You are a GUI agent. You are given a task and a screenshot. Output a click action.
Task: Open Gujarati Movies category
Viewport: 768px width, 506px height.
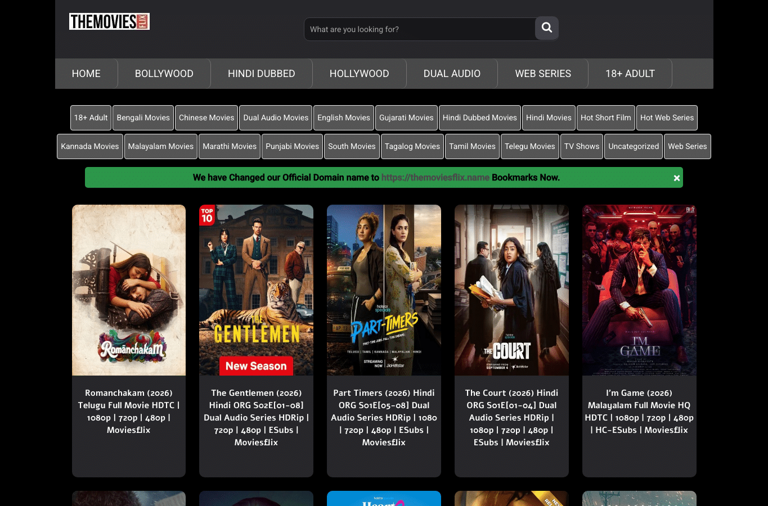[x=406, y=118]
